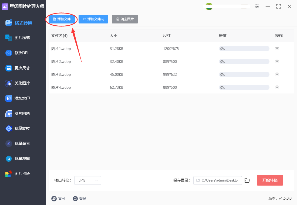Open folder browser icon next to save path
Viewport: 297px width, 205px height.
(x=247, y=180)
